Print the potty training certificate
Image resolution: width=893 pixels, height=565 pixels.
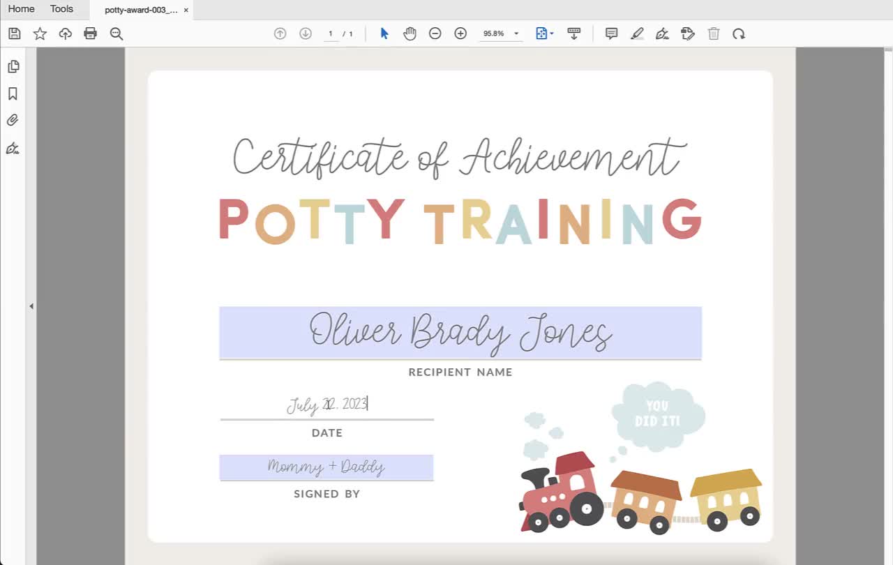(x=90, y=33)
